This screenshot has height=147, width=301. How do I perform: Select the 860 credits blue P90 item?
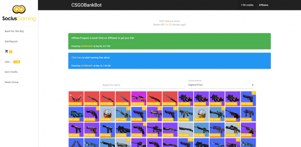(76, 114)
